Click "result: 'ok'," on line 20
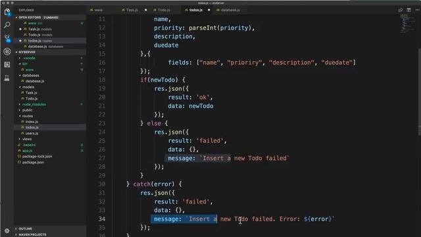 [x=191, y=97]
